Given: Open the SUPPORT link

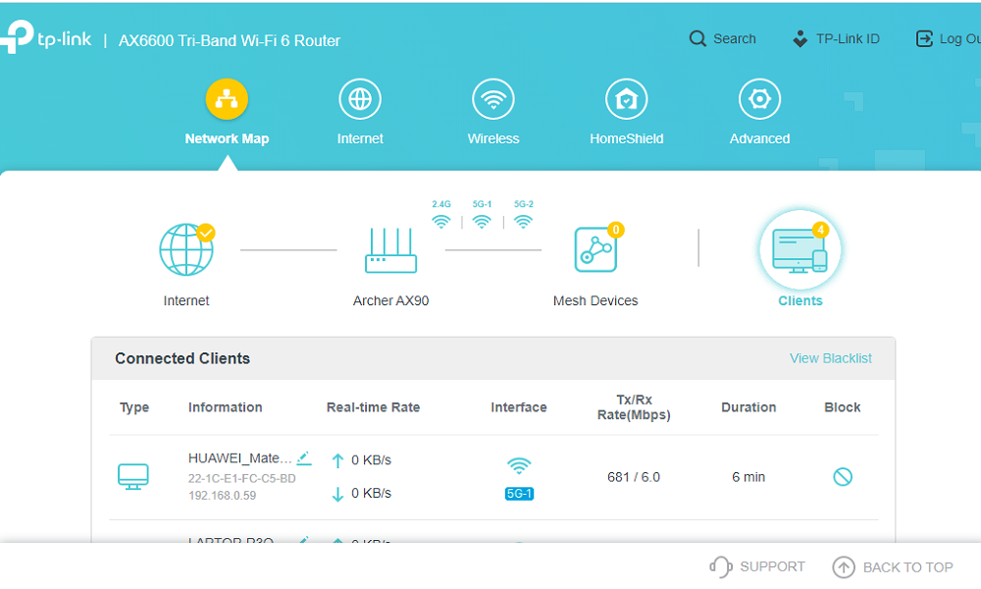Looking at the screenshot, I should pos(757,566).
